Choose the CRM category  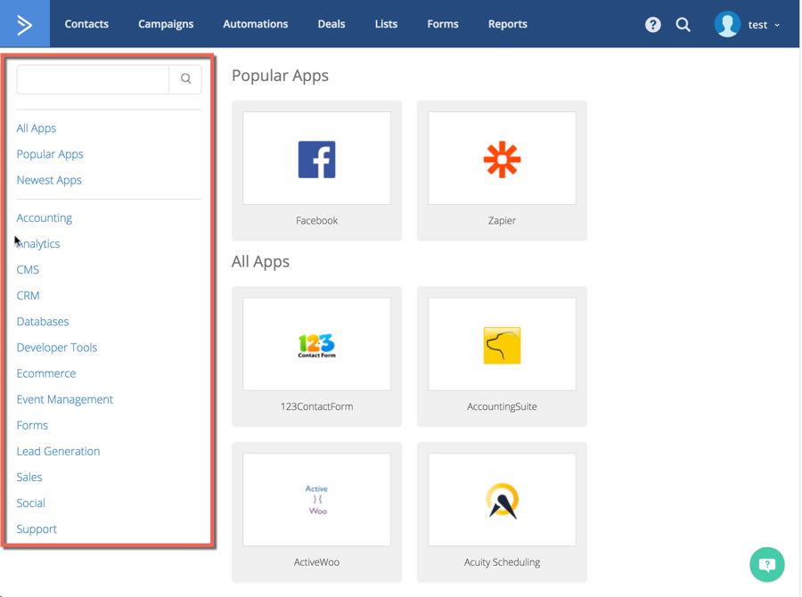(29, 296)
